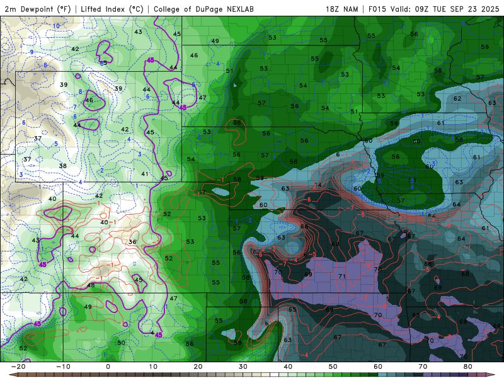Click the "Lifted Index (°C)" header label
Screen dimensions: 504x378
112,9
